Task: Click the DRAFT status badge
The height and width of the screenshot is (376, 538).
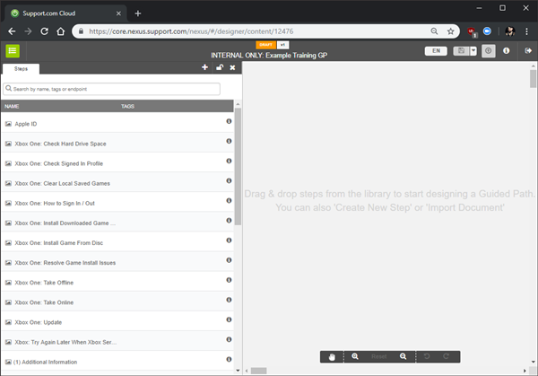Action: [265, 45]
